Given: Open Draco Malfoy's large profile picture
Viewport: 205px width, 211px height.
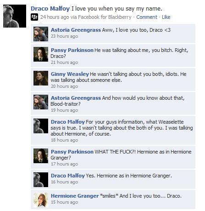Looking at the screenshot, I should tap(15, 16).
